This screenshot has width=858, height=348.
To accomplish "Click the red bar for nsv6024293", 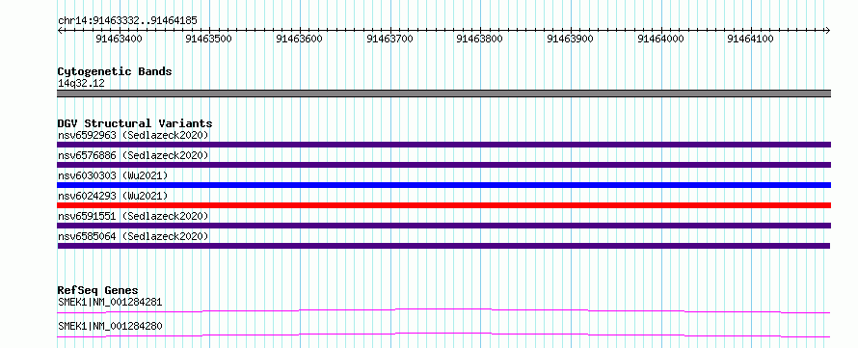I will point(444,205).
